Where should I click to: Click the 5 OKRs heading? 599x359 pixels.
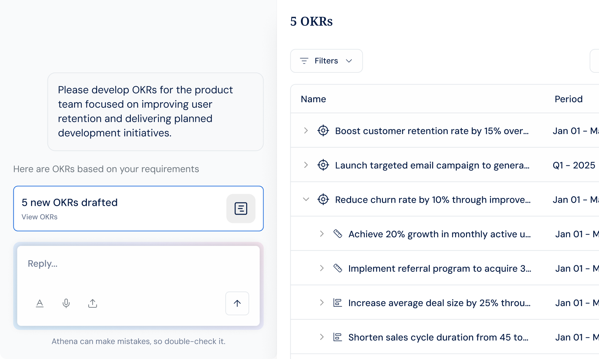point(311,21)
